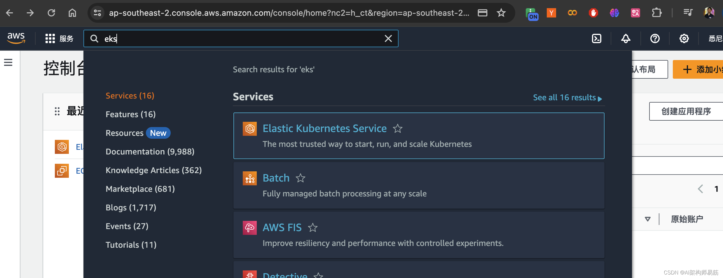Viewport: 723px width, 278px height.
Task: Expand See all 16 results
Action: pyautogui.click(x=567, y=98)
